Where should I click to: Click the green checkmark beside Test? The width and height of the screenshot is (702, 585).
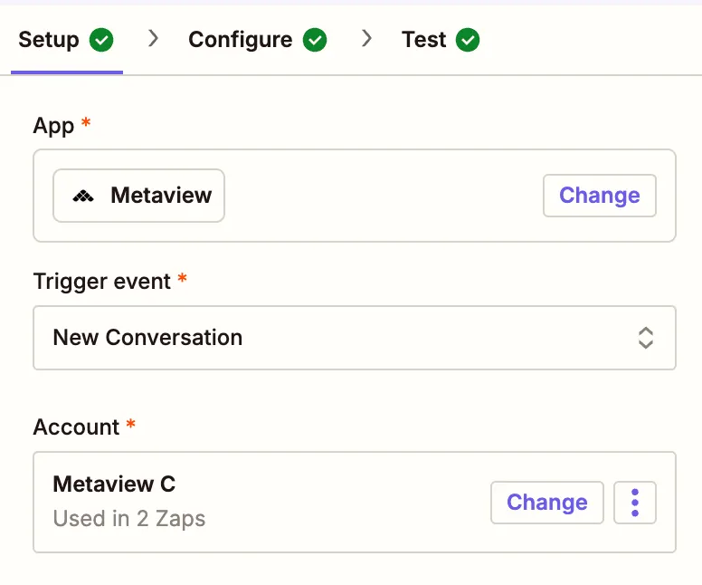(468, 40)
